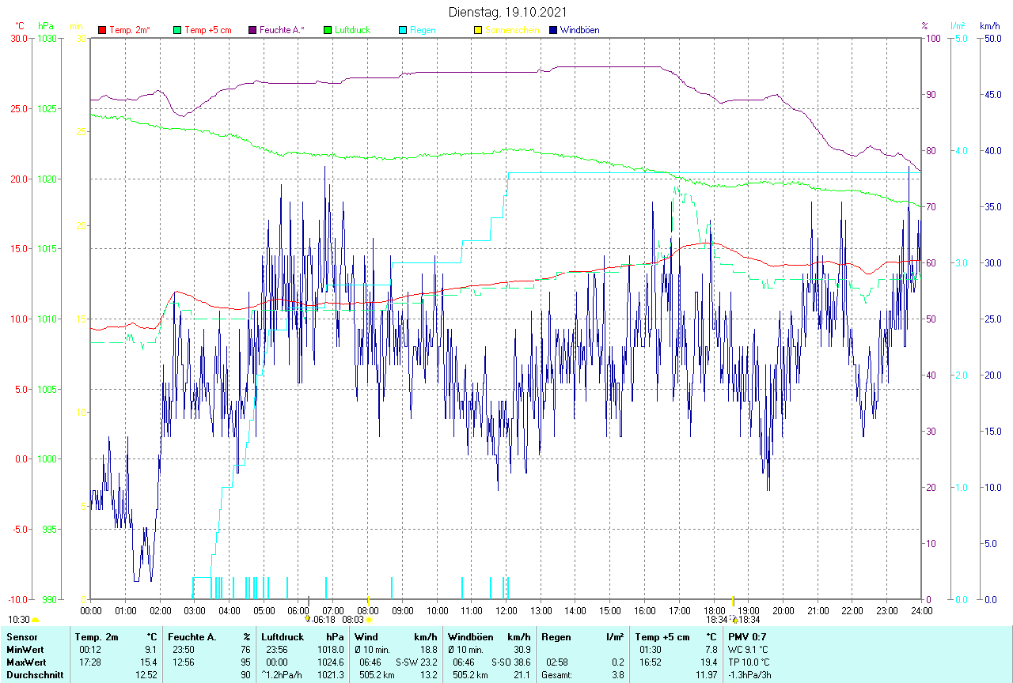Viewport: 1013px width, 683px height.
Task: Click the average gust value 21.1
Action: point(522,675)
